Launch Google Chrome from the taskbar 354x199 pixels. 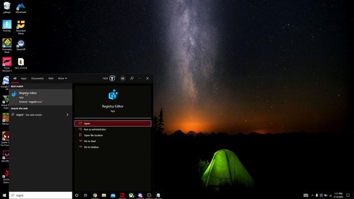pyautogui.click(x=95, y=195)
